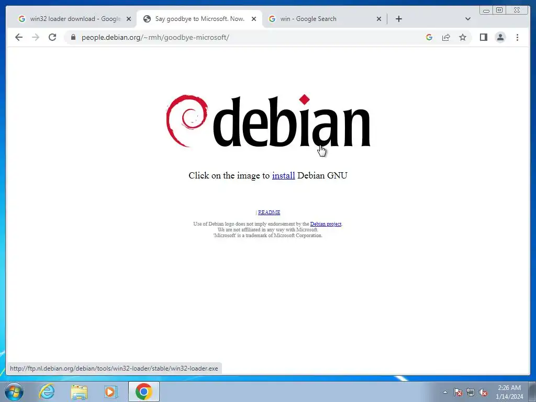Open the Windows Start menu
The height and width of the screenshot is (402, 536).
tap(14, 392)
